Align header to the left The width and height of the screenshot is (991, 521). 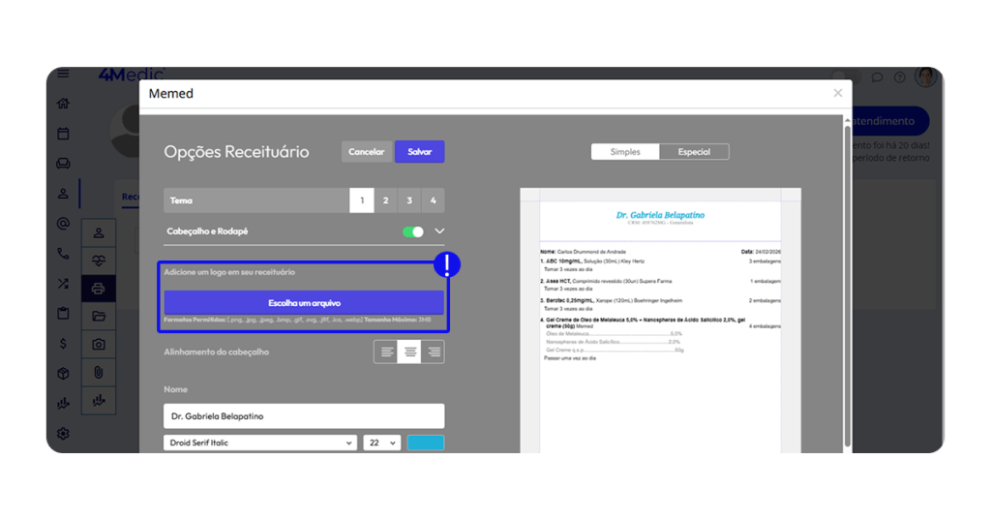[387, 352]
